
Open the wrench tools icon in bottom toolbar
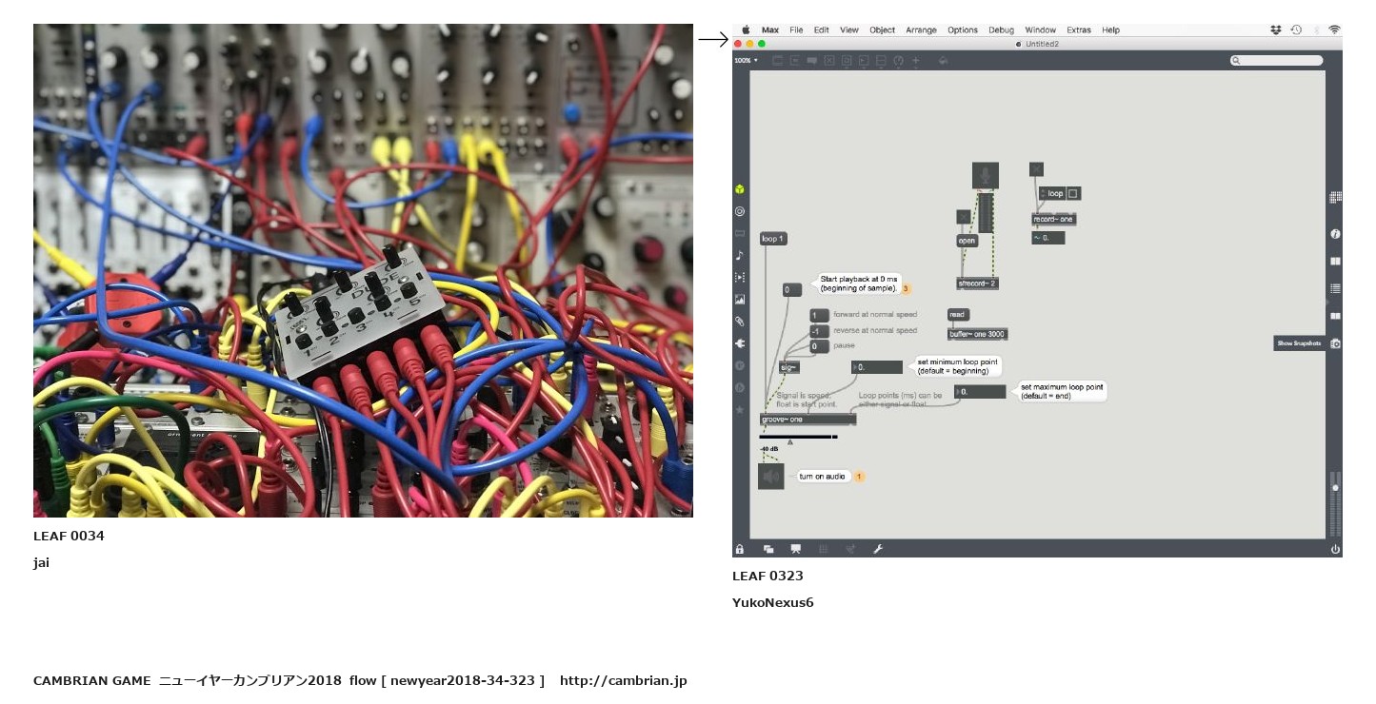pos(878,549)
